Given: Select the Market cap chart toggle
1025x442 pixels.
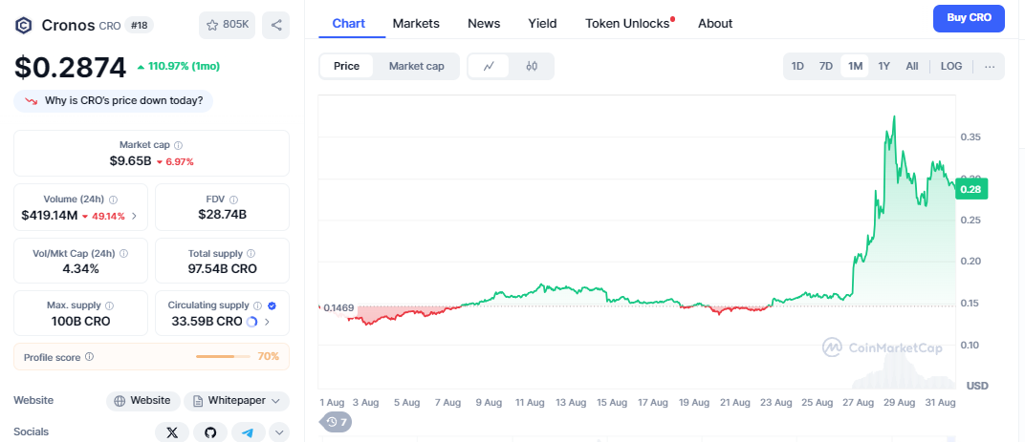Looking at the screenshot, I should tap(417, 66).
